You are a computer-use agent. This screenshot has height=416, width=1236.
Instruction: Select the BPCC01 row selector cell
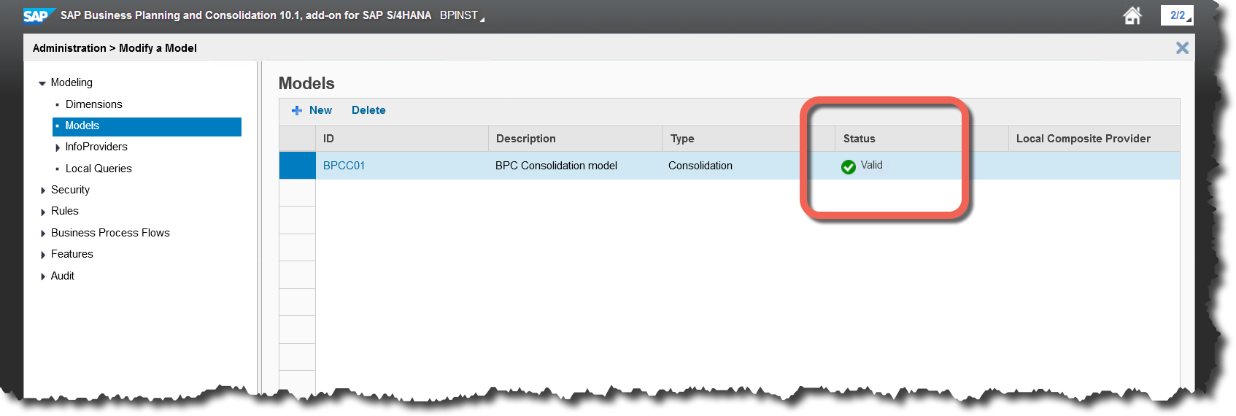point(297,166)
